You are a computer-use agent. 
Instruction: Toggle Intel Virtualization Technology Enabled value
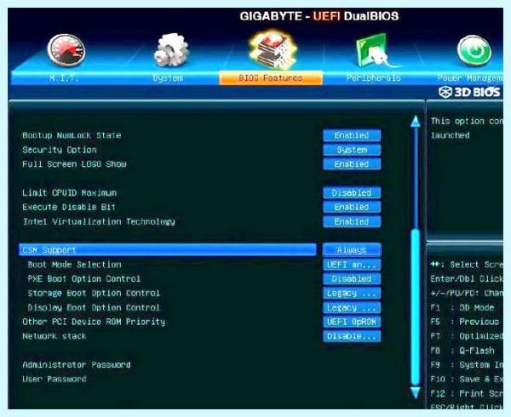point(352,221)
